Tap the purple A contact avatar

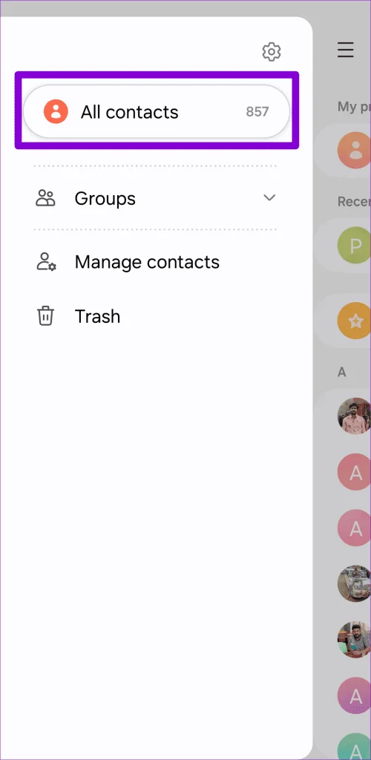355,695
